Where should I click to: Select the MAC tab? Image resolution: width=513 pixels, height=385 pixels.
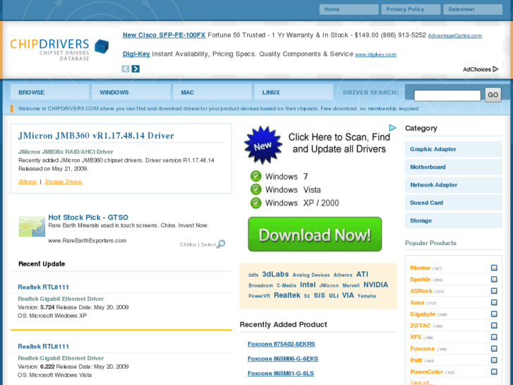tap(212, 92)
